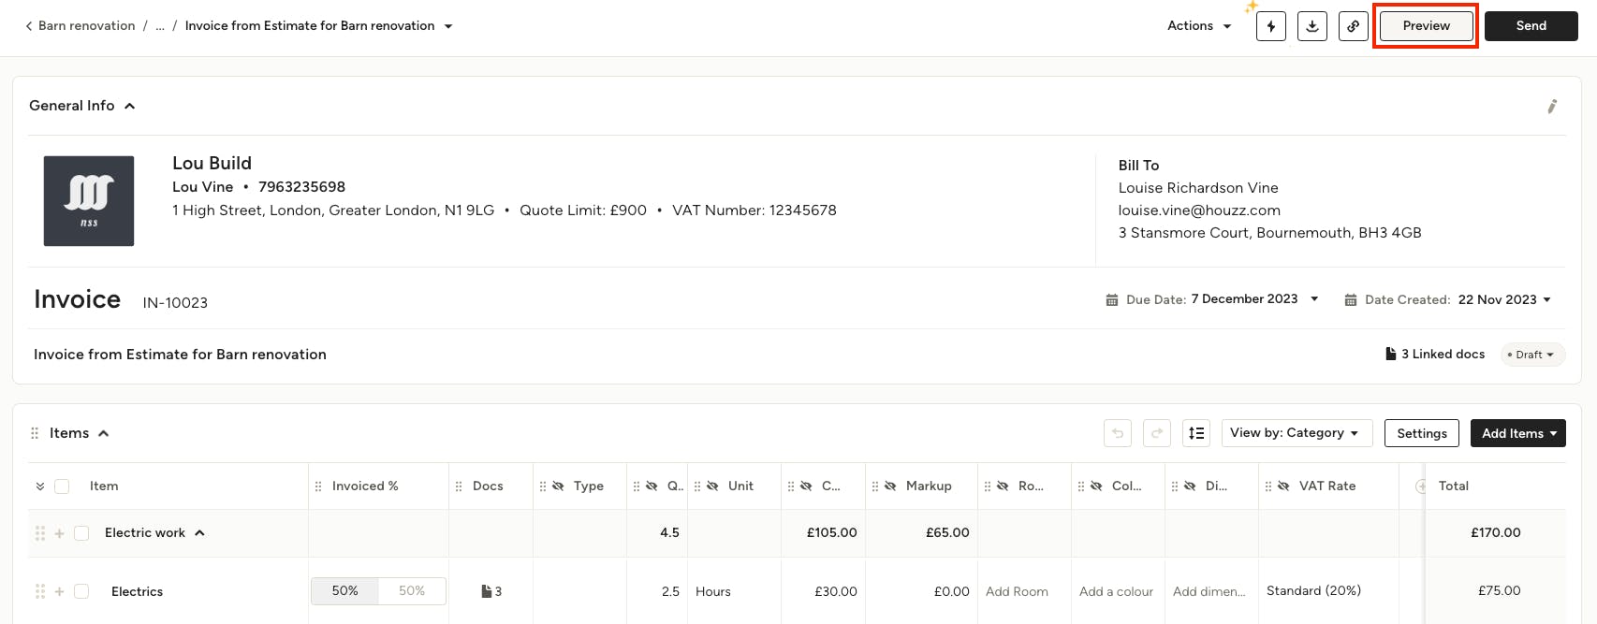The image size is (1597, 624).
Task: Tick the Electrics row checkbox
Action: [81, 591]
